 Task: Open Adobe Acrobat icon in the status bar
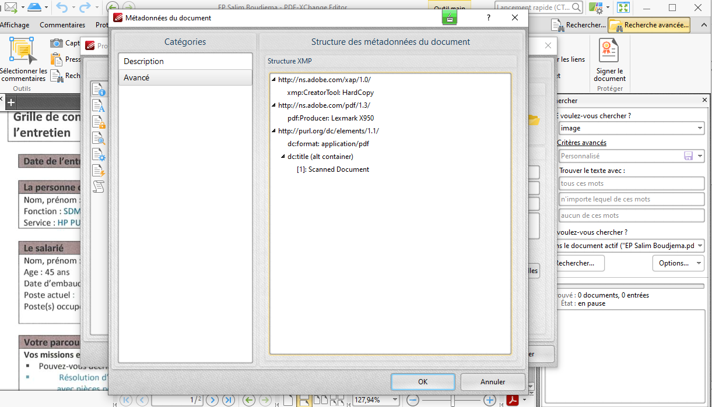(513, 401)
